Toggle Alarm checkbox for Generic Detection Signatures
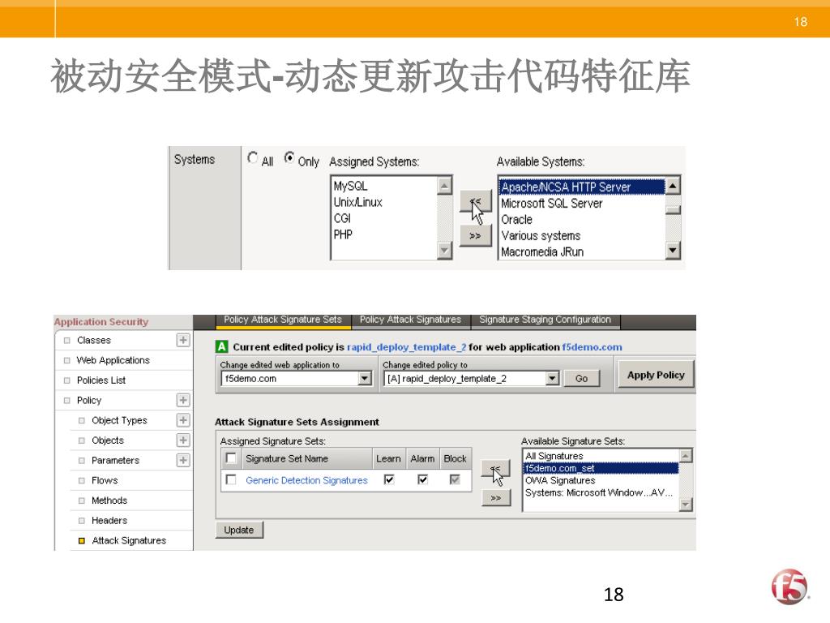The image size is (830, 623). 422,479
